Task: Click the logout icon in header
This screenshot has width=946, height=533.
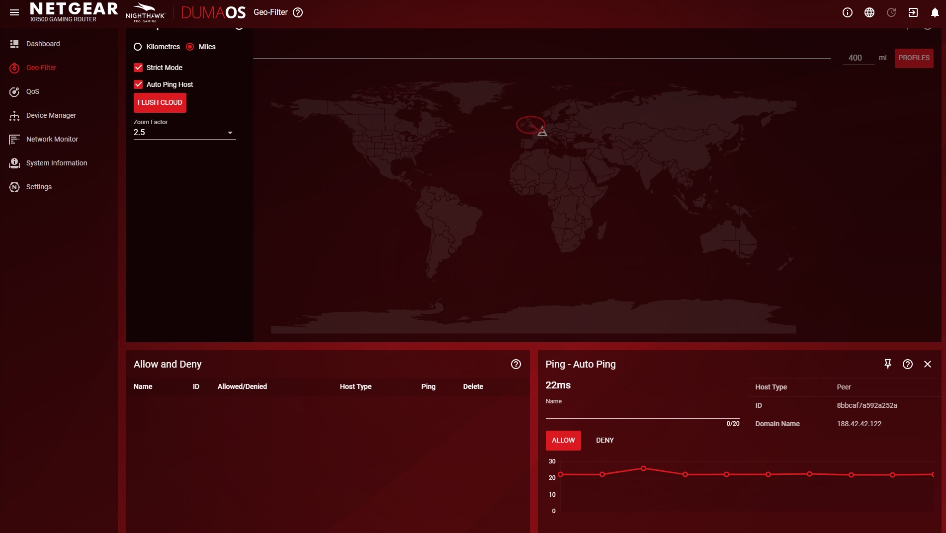Action: (913, 12)
